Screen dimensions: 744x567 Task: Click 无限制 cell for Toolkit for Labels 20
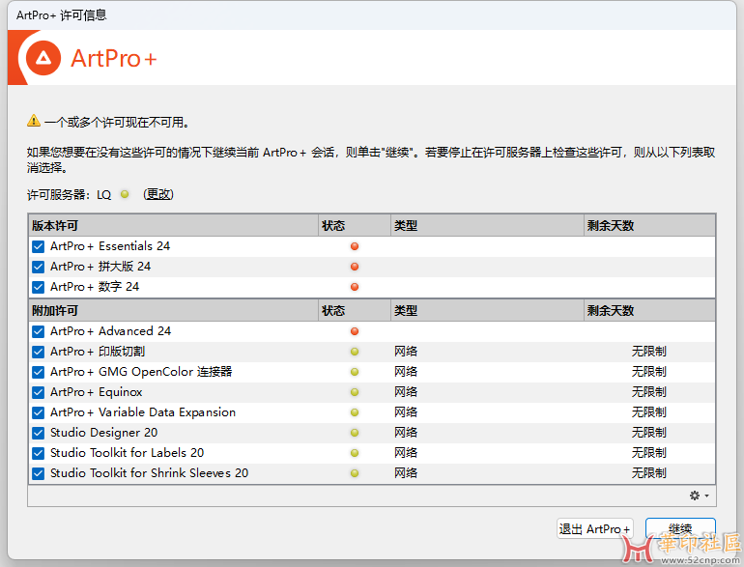tap(648, 453)
